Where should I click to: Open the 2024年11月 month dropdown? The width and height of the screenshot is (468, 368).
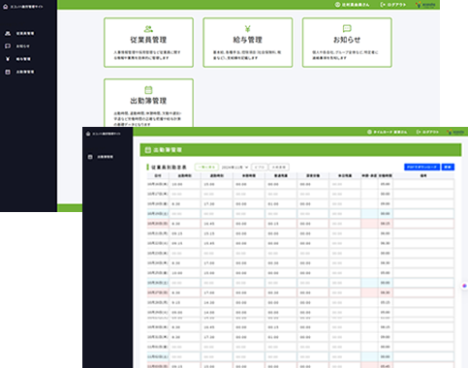234,168
